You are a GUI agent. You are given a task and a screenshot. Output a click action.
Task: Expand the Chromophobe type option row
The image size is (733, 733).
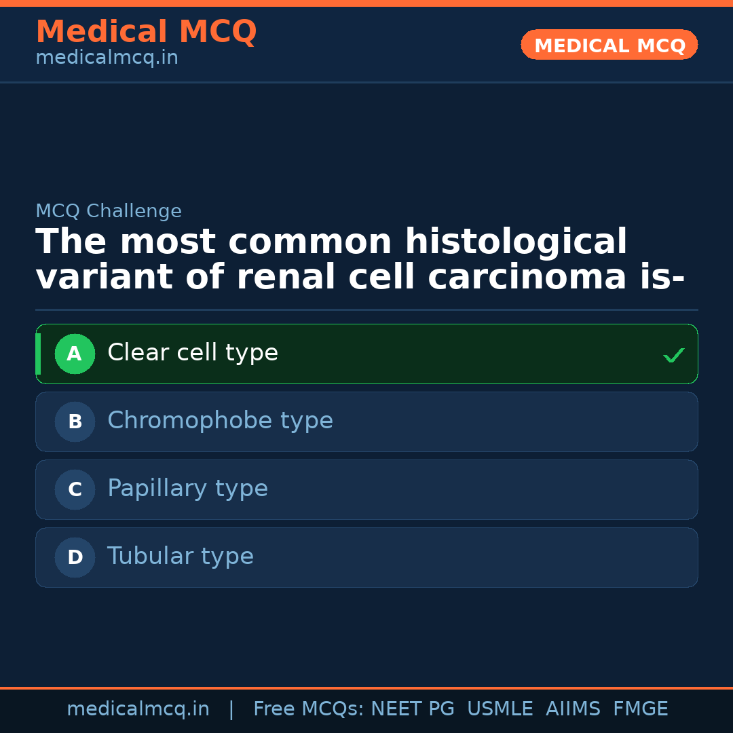(x=366, y=421)
